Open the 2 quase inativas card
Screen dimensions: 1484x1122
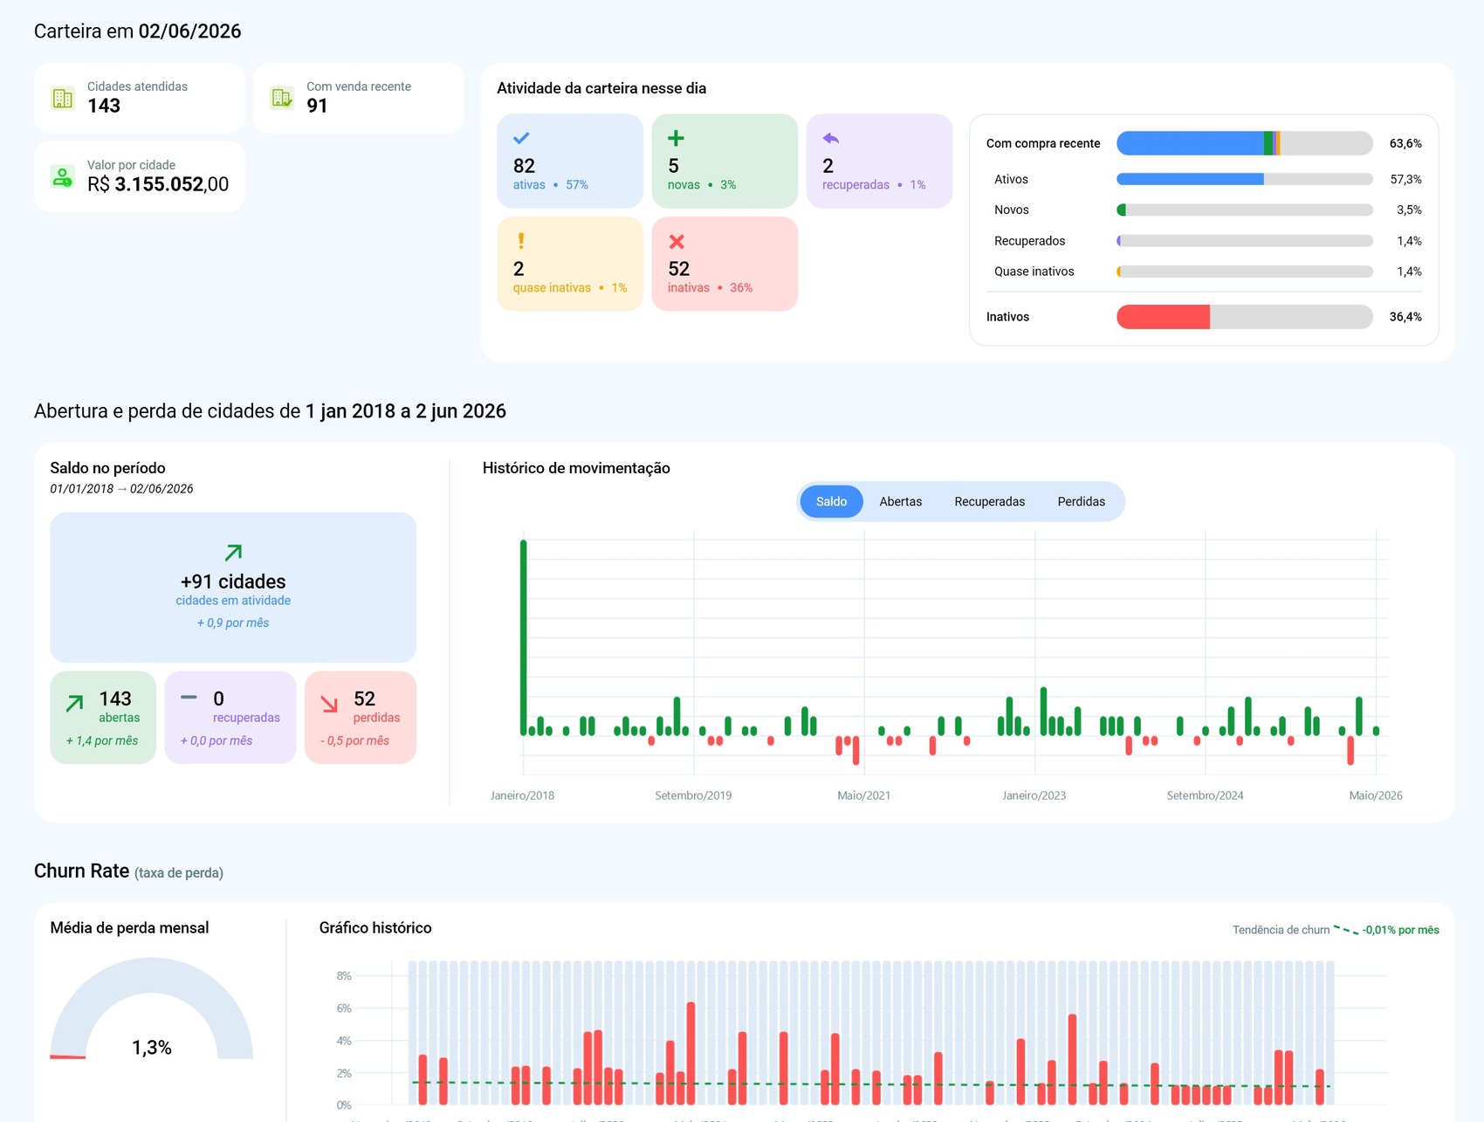click(x=570, y=264)
